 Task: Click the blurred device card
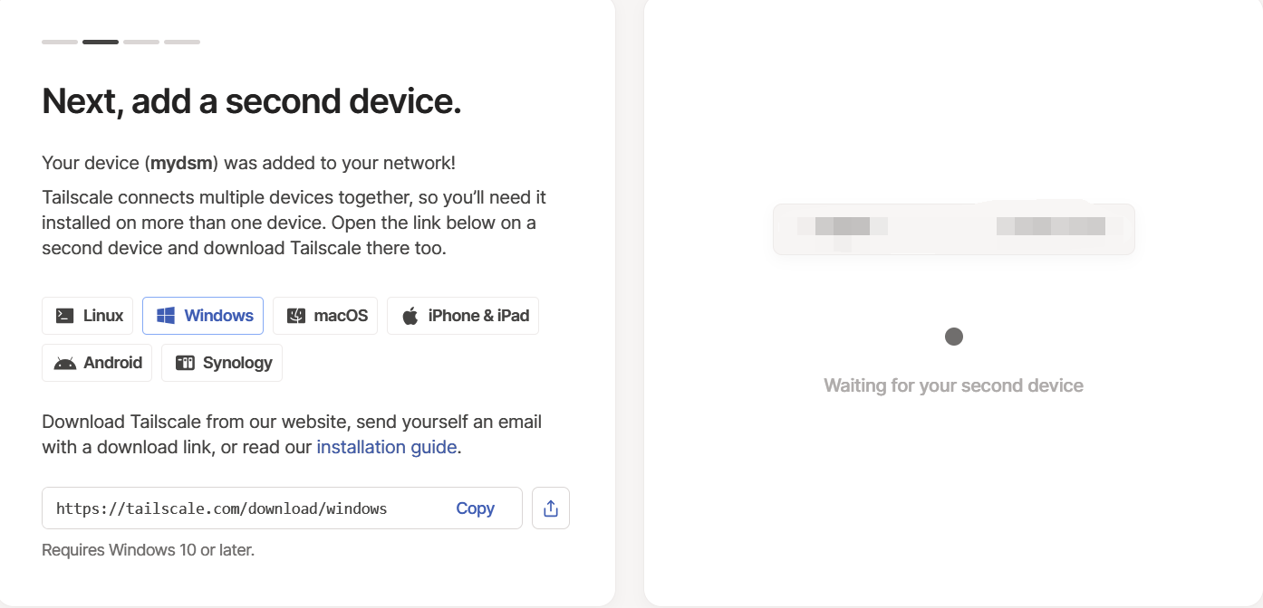(954, 228)
